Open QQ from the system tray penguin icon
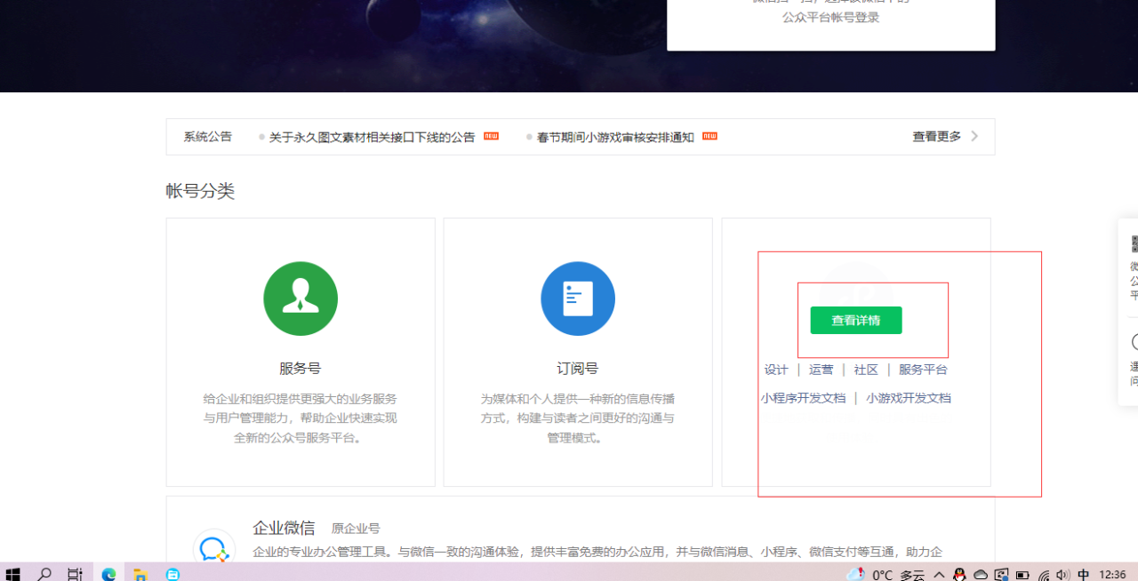Image resolution: width=1138 pixels, height=581 pixels. [x=959, y=574]
